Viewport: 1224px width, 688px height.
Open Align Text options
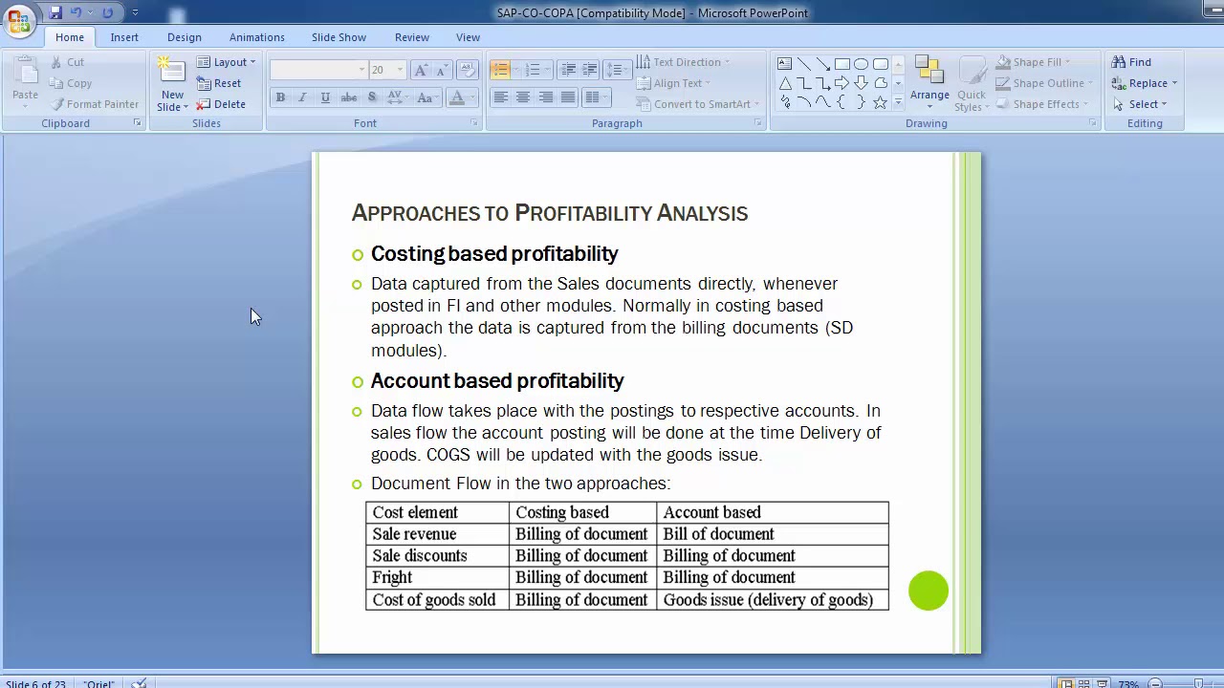click(x=673, y=83)
